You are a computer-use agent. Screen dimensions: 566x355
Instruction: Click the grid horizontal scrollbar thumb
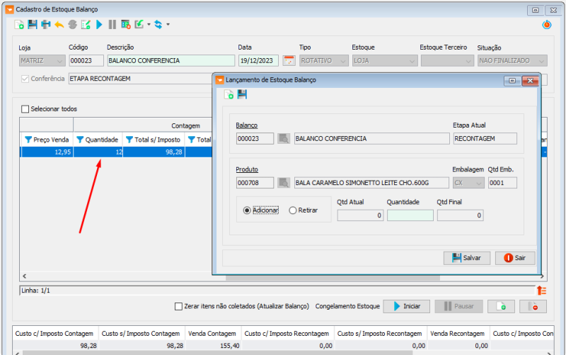pos(332,278)
